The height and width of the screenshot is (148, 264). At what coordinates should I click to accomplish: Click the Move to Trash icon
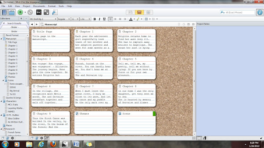[30, 12]
